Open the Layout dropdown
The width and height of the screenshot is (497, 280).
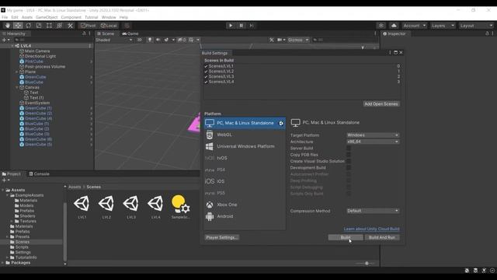[476, 26]
